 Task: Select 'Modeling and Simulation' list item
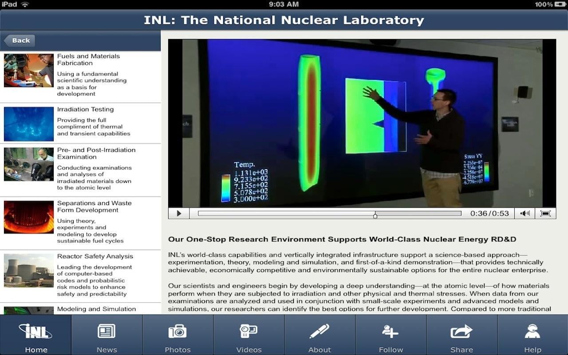pyautogui.click(x=80, y=309)
